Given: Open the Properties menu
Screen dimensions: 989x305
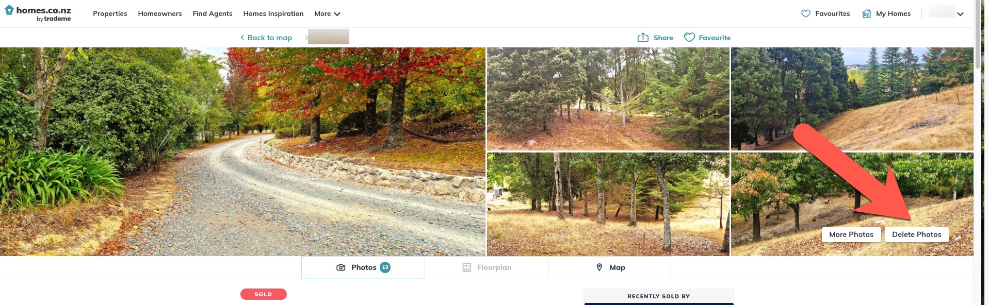Looking at the screenshot, I should pos(110,14).
